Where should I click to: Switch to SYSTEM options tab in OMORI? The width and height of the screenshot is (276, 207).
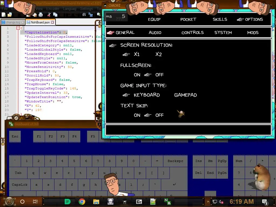click(223, 33)
